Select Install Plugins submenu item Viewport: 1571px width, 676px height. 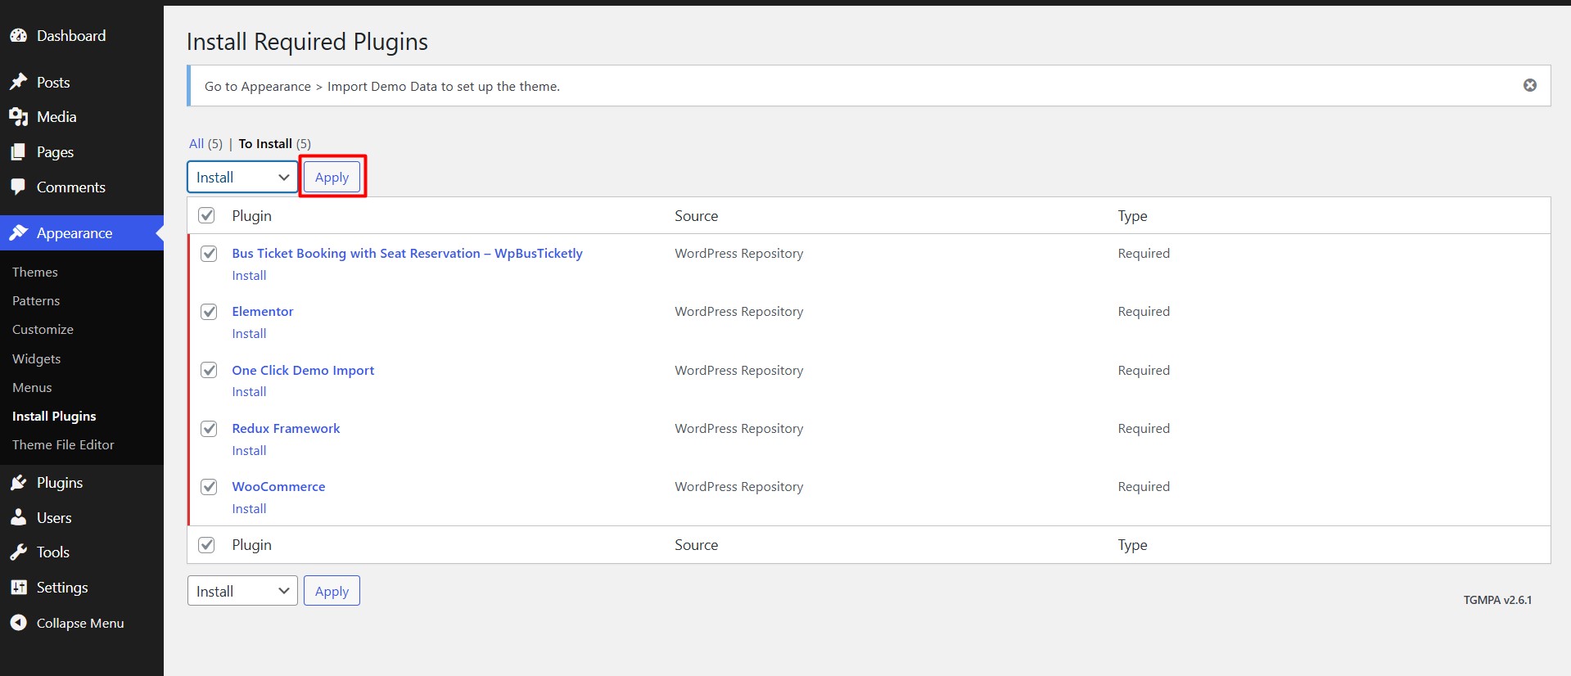(54, 416)
